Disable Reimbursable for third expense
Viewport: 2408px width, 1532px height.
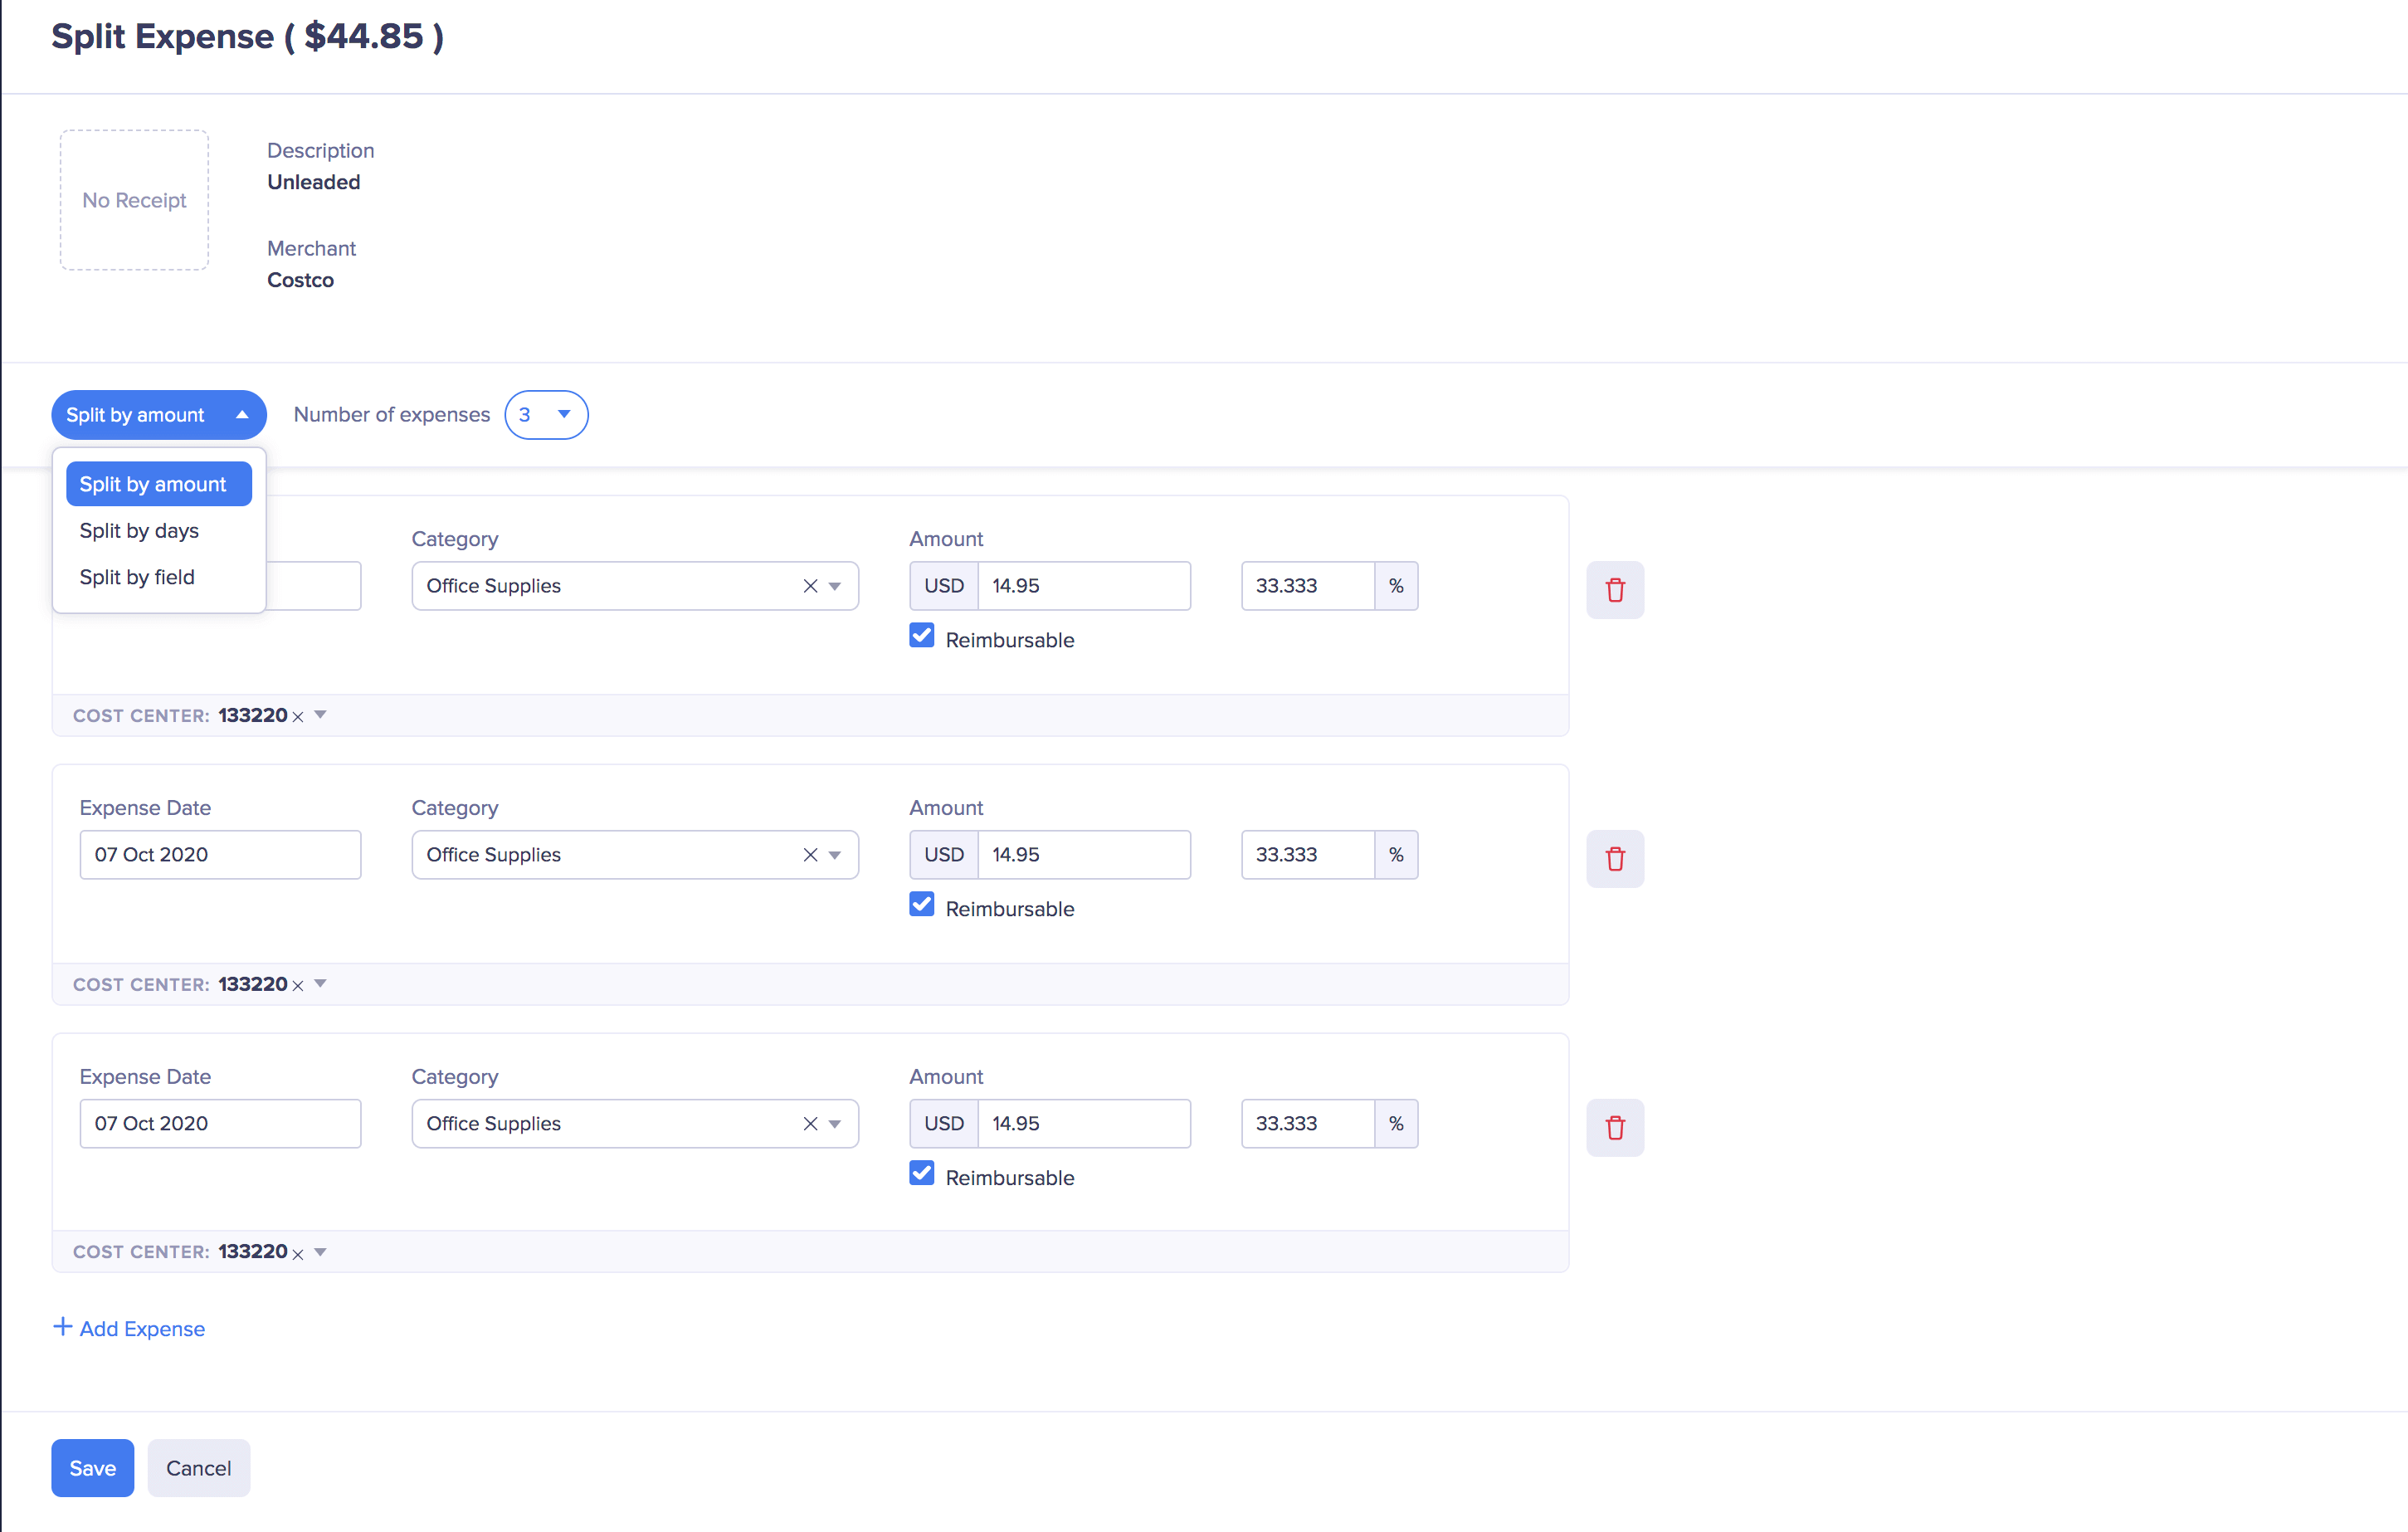pos(921,1174)
